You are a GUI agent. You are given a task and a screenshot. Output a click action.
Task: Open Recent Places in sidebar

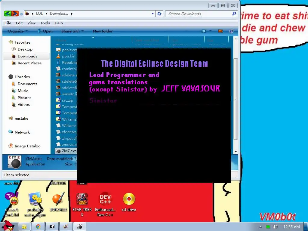click(x=29, y=63)
